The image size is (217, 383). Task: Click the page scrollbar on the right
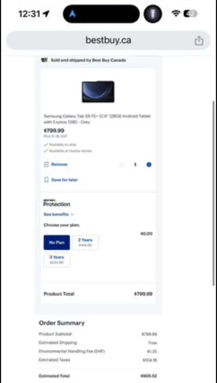[214, 193]
